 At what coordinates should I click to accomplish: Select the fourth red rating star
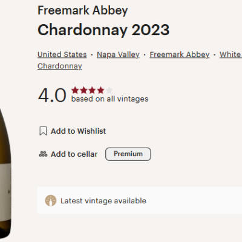coord(100,90)
